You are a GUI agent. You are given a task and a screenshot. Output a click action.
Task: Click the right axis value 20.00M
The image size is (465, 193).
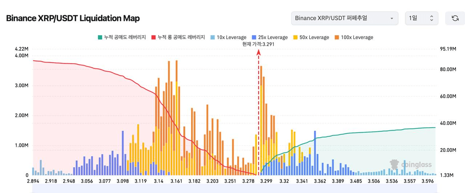pos(448,150)
